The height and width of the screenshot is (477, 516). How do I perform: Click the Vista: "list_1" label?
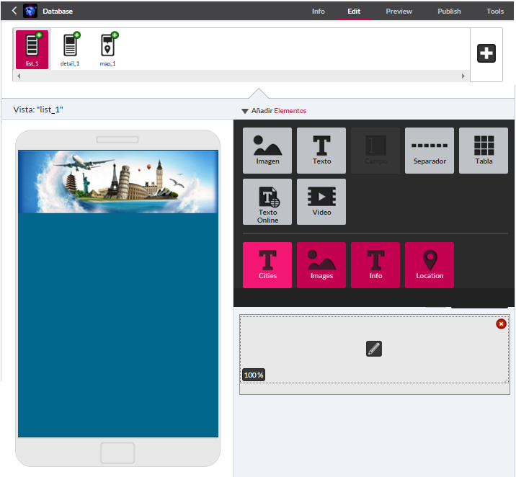38,110
